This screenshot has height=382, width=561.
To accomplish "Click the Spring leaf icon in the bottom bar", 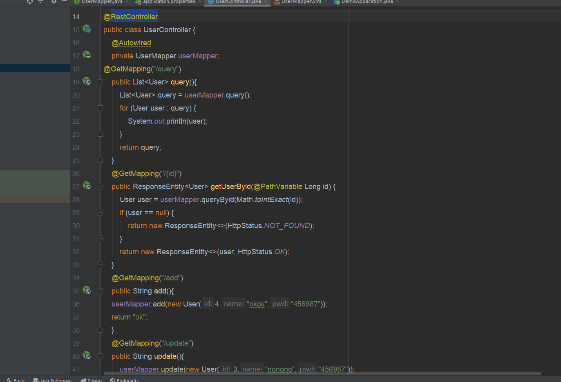I will coord(83,380).
